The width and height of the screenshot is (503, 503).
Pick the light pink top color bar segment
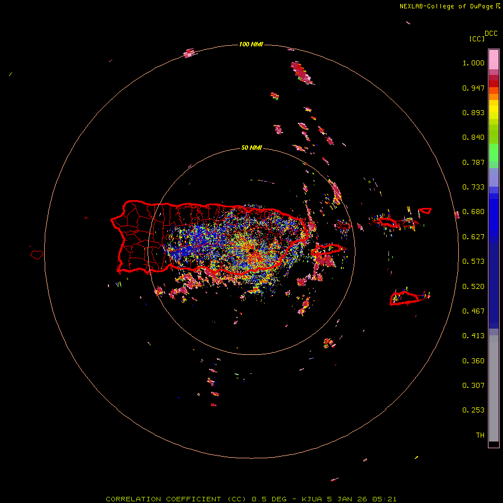tap(493, 59)
